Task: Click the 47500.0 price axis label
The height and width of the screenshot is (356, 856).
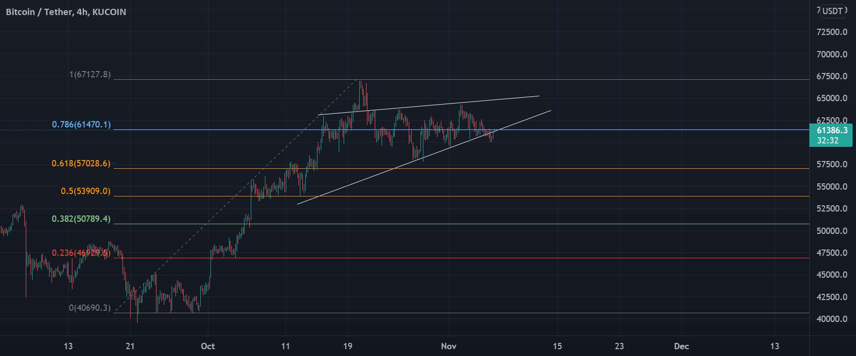Action: click(832, 253)
